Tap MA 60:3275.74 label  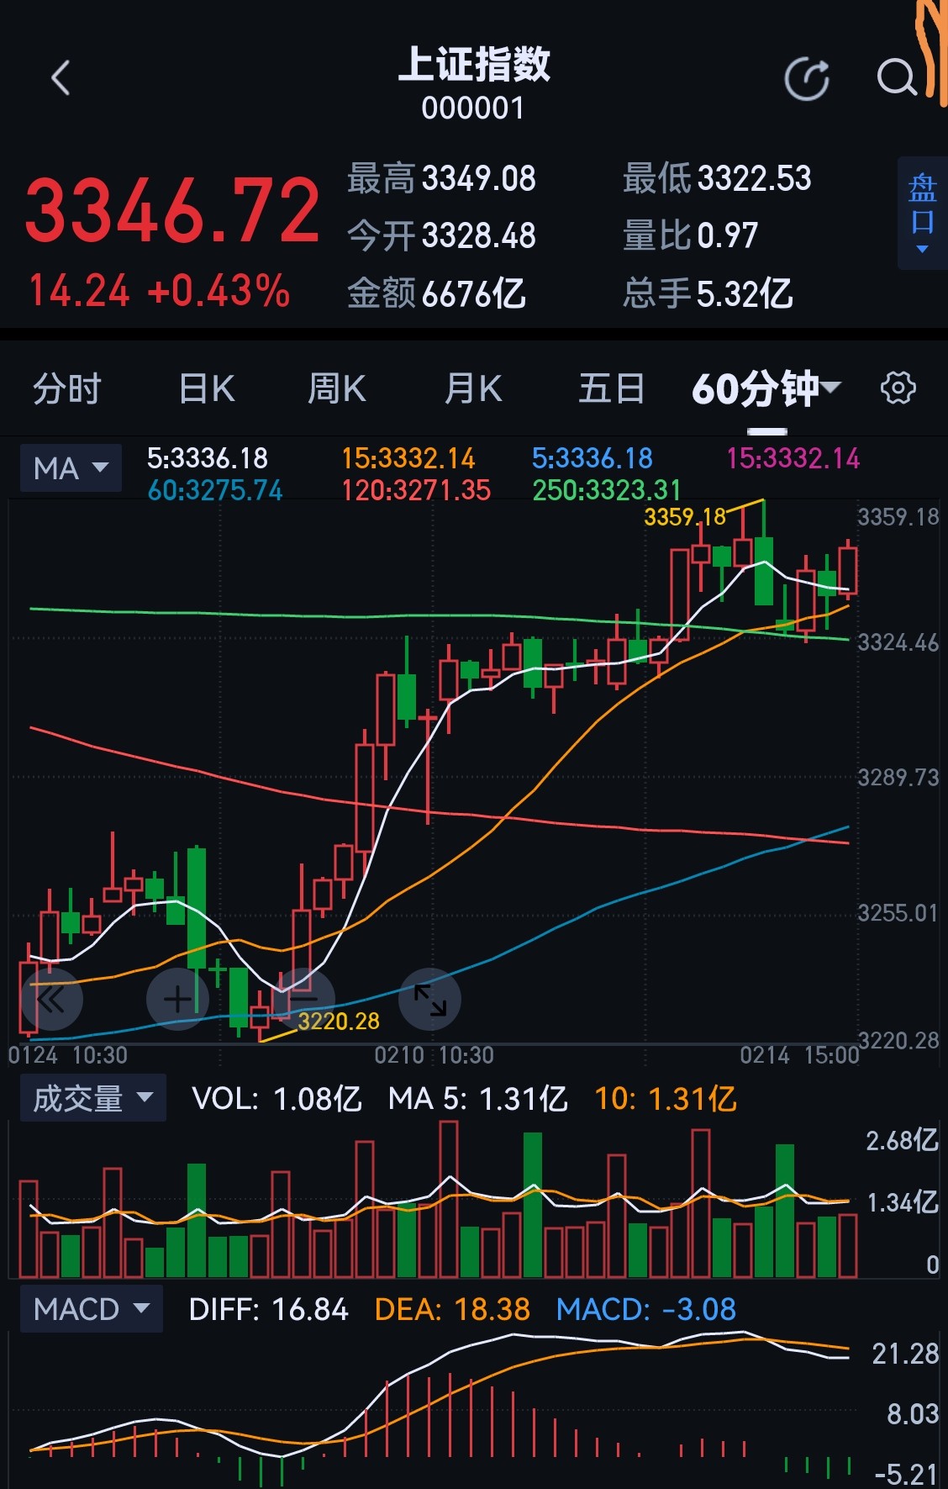215,490
